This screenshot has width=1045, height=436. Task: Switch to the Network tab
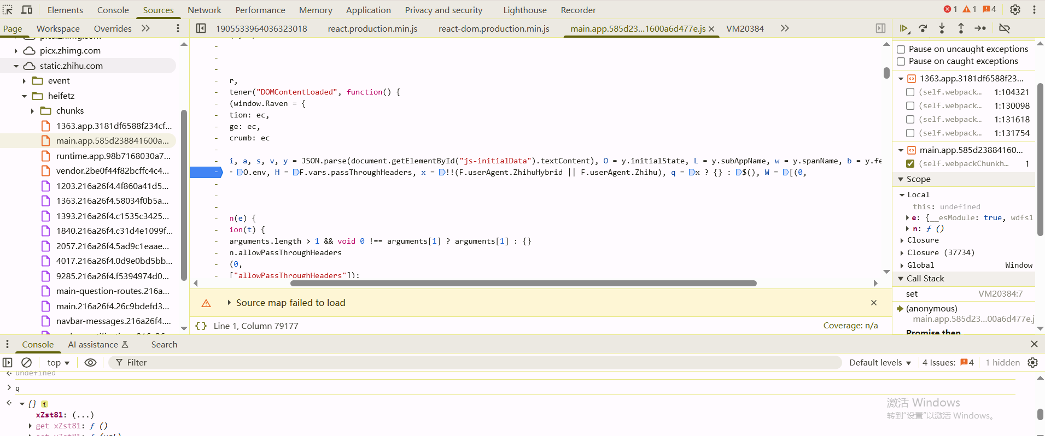point(204,10)
